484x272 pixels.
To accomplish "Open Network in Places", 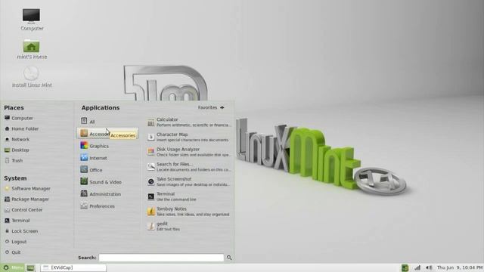I will click(x=17, y=139).
